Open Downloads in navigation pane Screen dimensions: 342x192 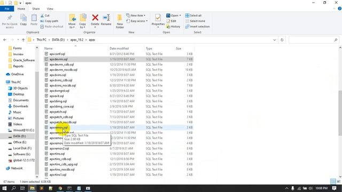(20, 106)
